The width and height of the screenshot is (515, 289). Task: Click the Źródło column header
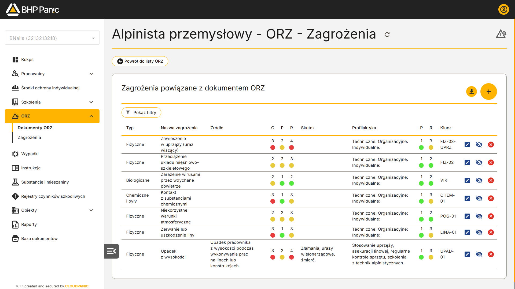coord(217,128)
